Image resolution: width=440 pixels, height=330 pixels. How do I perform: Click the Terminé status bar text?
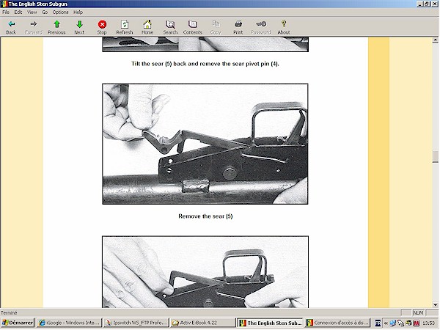9,313
